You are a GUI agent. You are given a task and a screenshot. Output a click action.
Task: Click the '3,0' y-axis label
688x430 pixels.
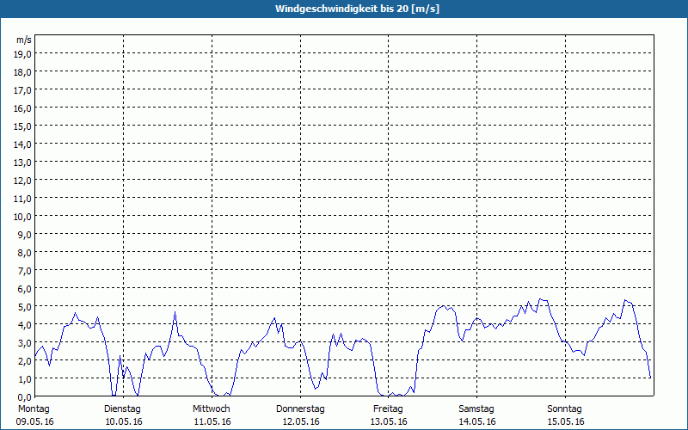24,342
